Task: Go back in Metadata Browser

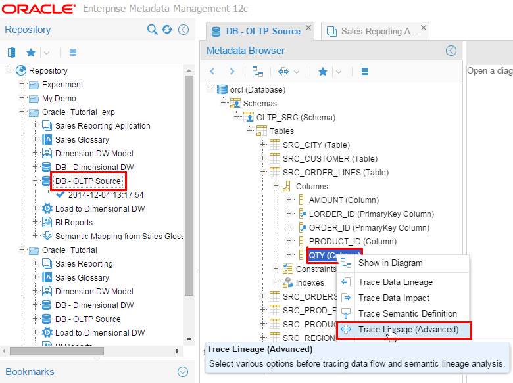Action: pyautogui.click(x=212, y=71)
